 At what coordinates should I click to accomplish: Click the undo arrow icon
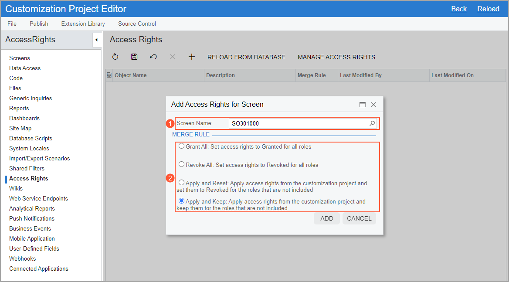[x=153, y=57]
